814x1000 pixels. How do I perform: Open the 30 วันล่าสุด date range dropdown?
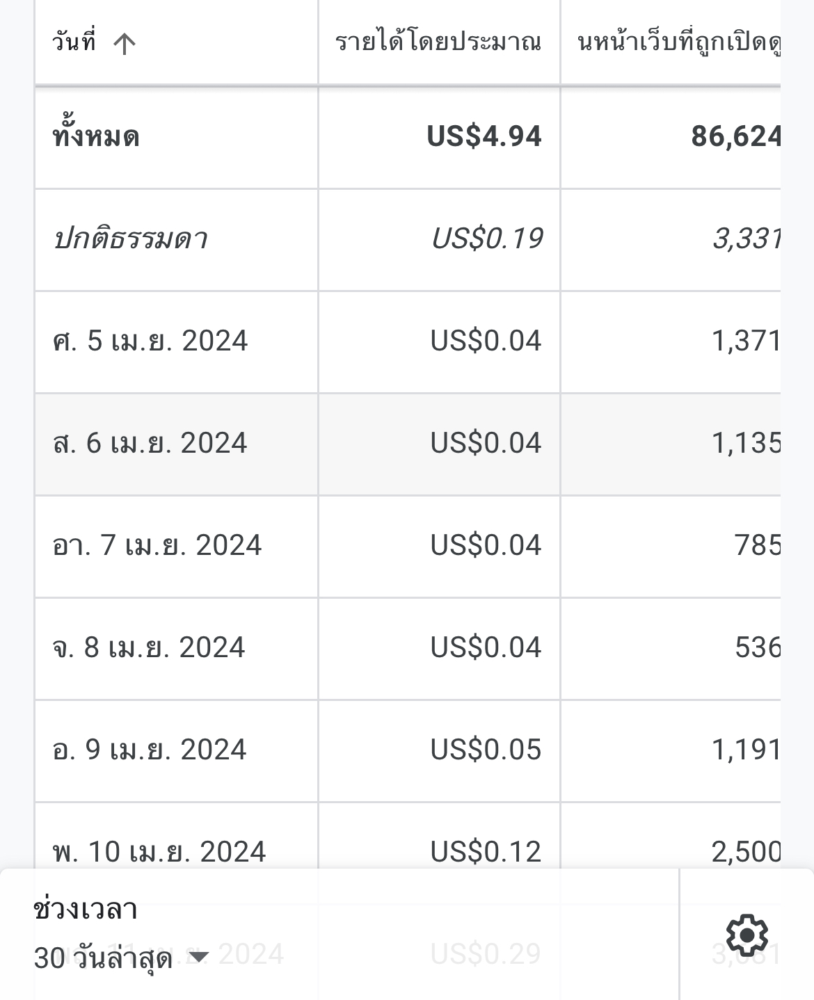pyautogui.click(x=121, y=958)
